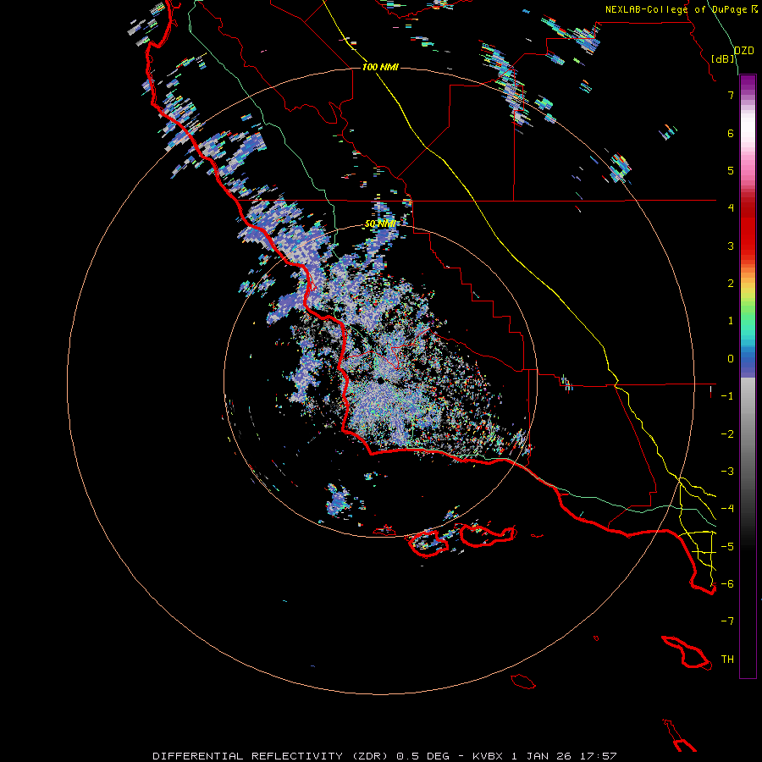Image resolution: width=762 pixels, height=762 pixels.
Task: Click scale value -5 on the legend
Action: point(727,547)
